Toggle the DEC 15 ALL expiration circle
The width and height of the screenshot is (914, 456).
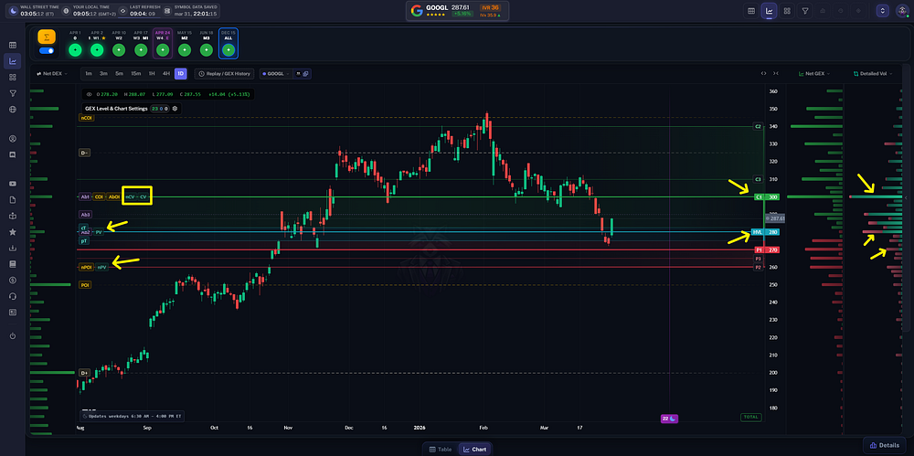[x=228, y=50]
